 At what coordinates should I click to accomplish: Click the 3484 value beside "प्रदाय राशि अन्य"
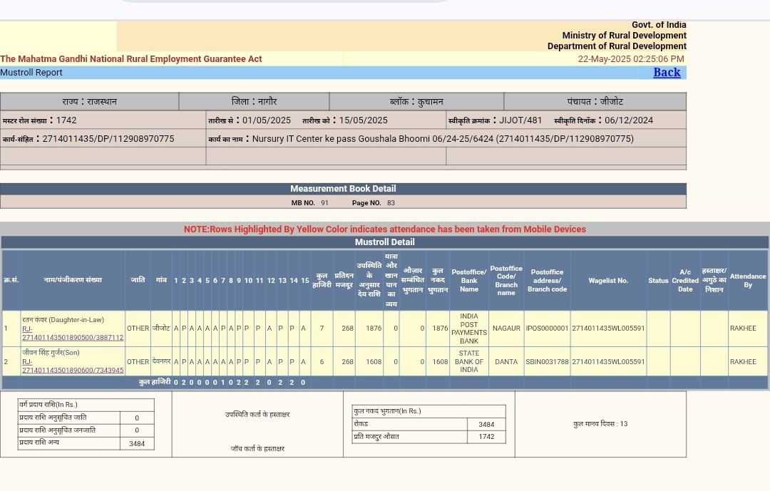[x=137, y=444]
